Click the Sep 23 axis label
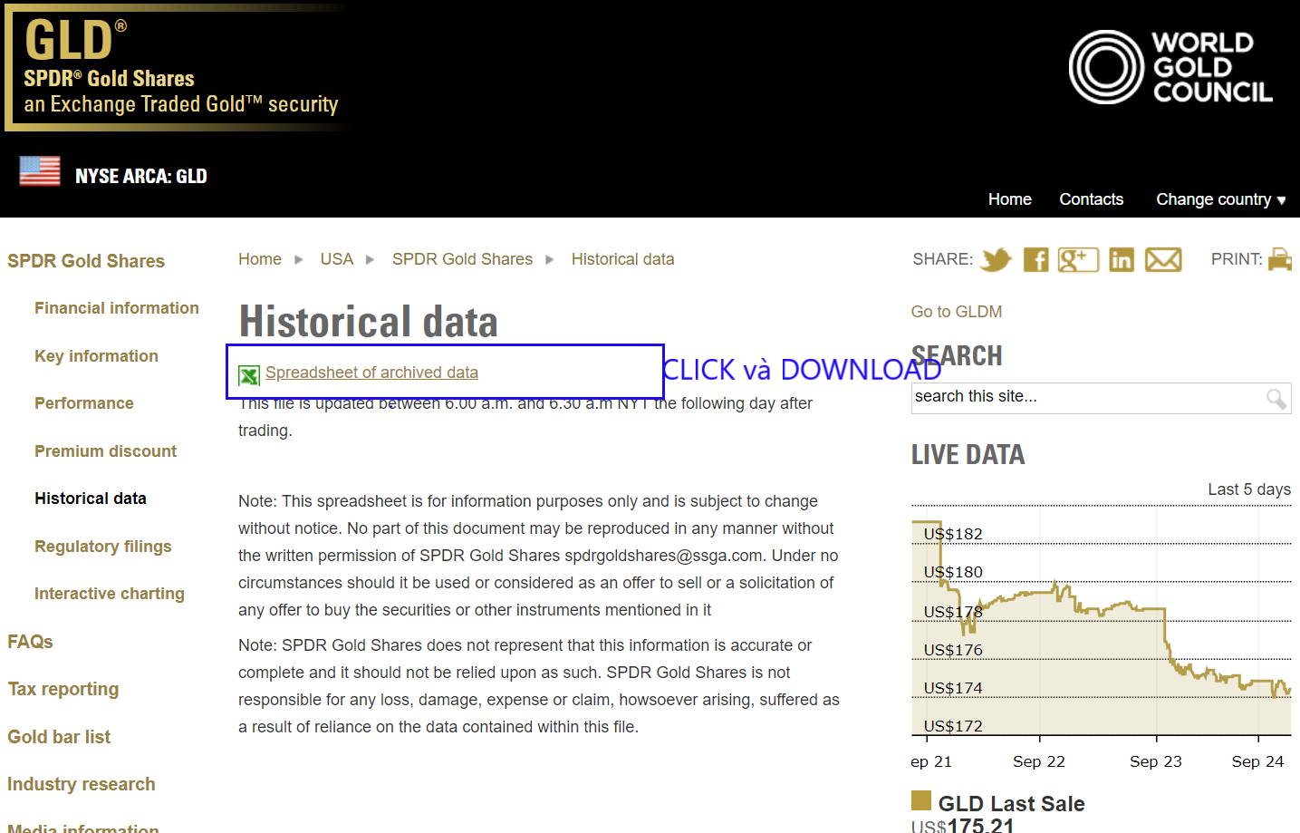 point(1156,761)
